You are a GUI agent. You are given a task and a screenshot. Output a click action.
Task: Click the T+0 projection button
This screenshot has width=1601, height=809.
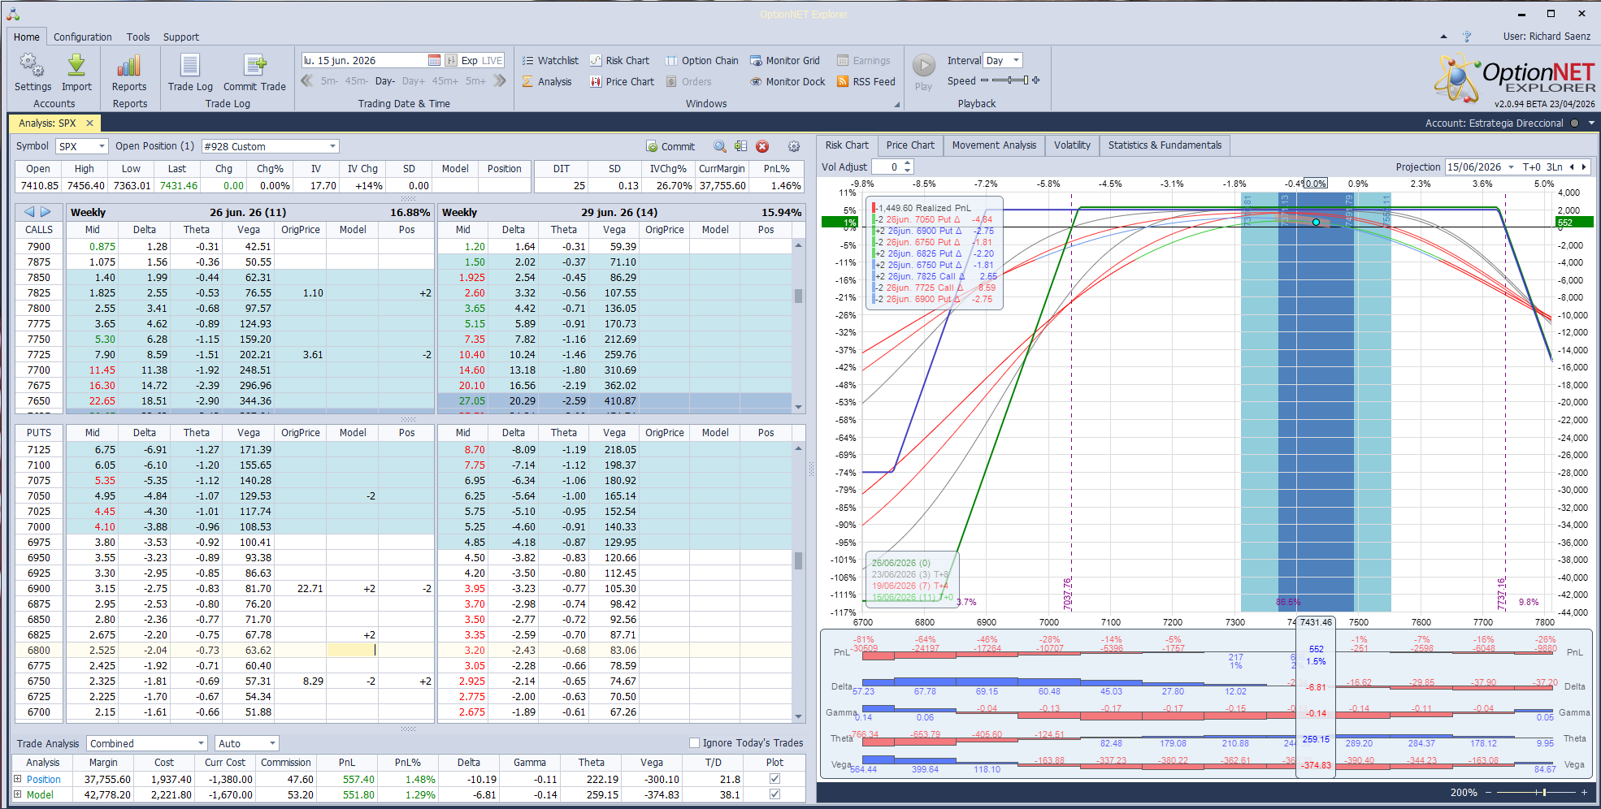[1531, 167]
